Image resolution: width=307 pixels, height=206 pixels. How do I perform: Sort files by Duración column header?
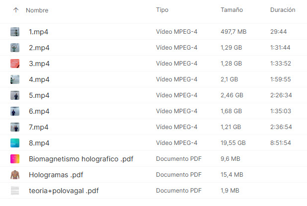283,10
